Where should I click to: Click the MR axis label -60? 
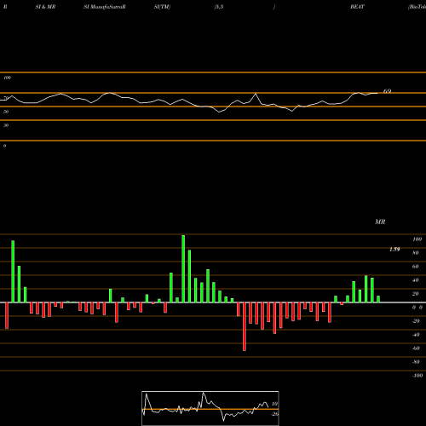[416, 348]
